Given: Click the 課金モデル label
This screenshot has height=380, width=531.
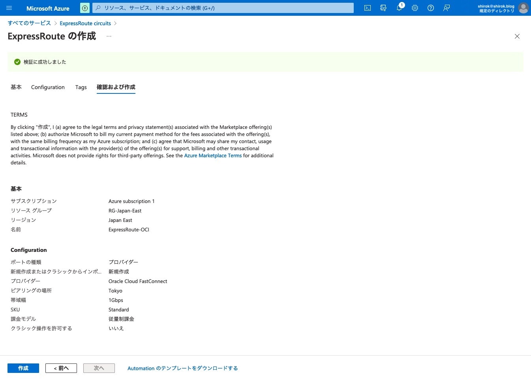Looking at the screenshot, I should coord(23,319).
